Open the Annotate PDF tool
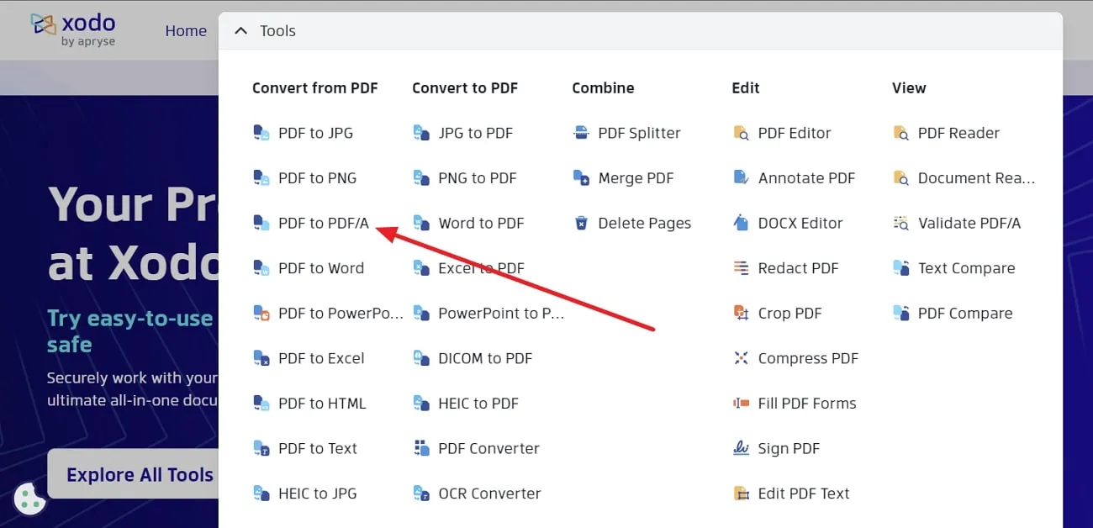 click(x=805, y=178)
